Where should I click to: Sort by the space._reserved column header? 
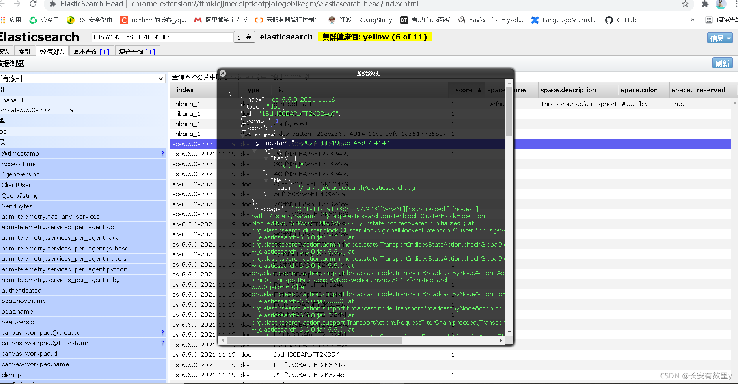(x=703, y=90)
